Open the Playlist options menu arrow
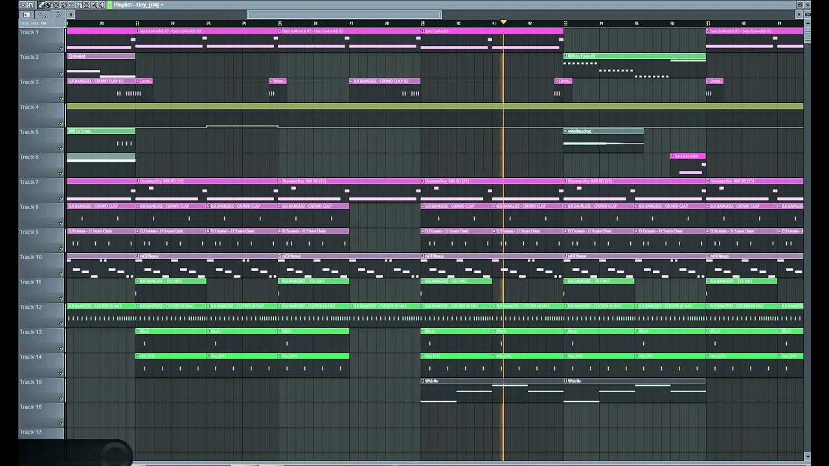Viewport: 829px width, 466px height. (23, 5)
